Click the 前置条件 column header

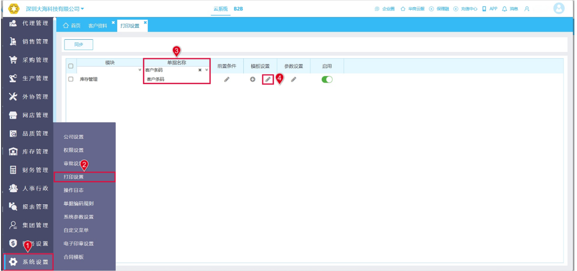[x=227, y=66]
